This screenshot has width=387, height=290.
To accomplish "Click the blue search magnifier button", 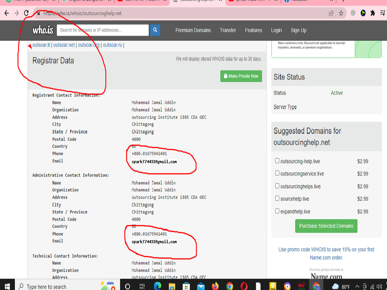I will 155,30.
